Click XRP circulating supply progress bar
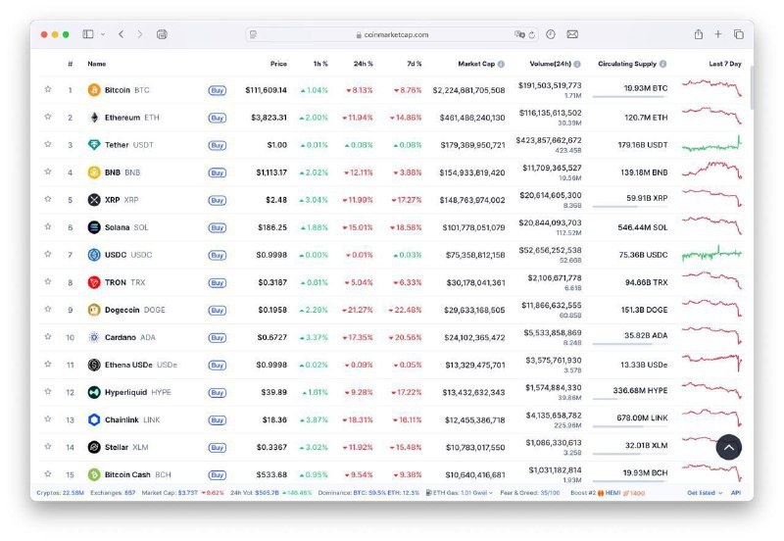The image size is (784, 541). [x=630, y=207]
